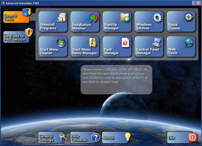Click the About light bulb icon

click(x=128, y=137)
